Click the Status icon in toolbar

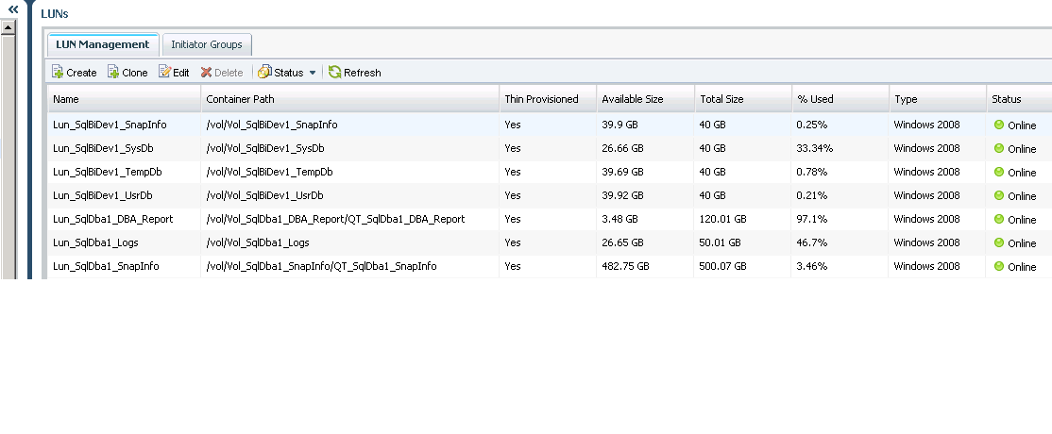264,73
